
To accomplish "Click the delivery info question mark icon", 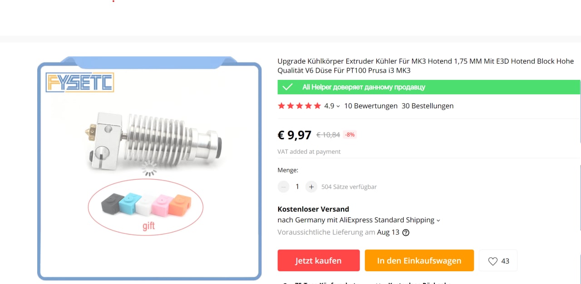I will click(406, 232).
